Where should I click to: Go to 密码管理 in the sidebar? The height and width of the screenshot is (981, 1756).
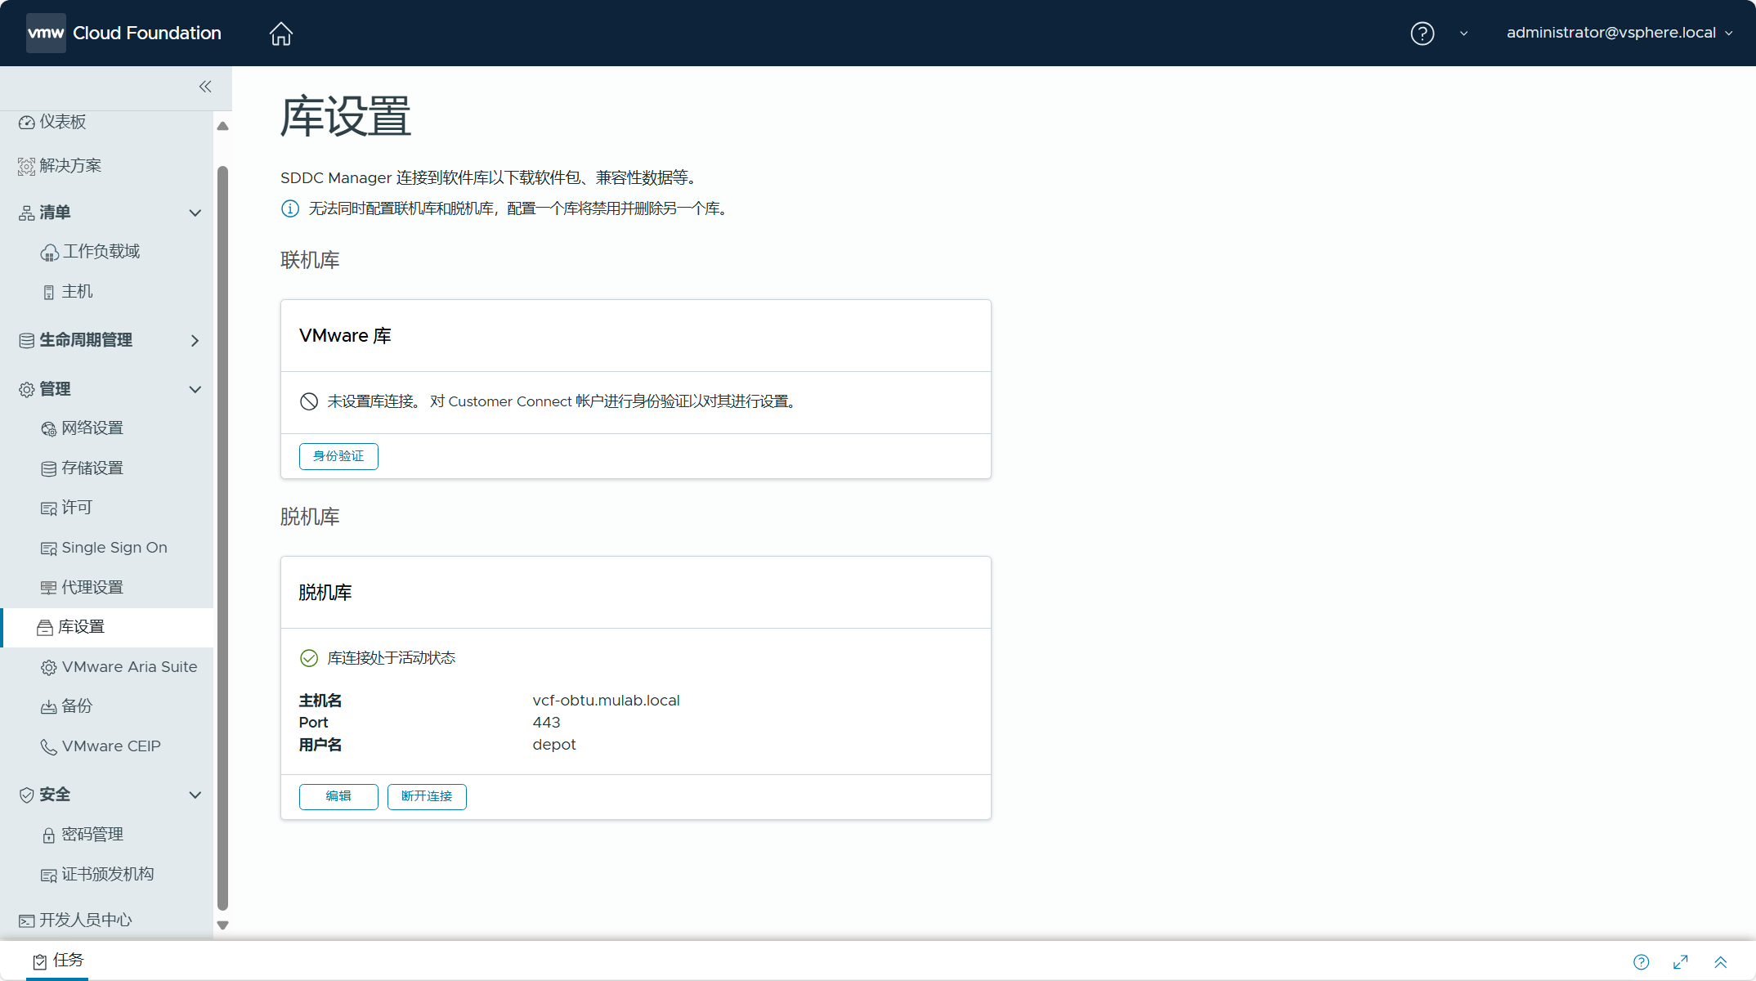click(92, 835)
